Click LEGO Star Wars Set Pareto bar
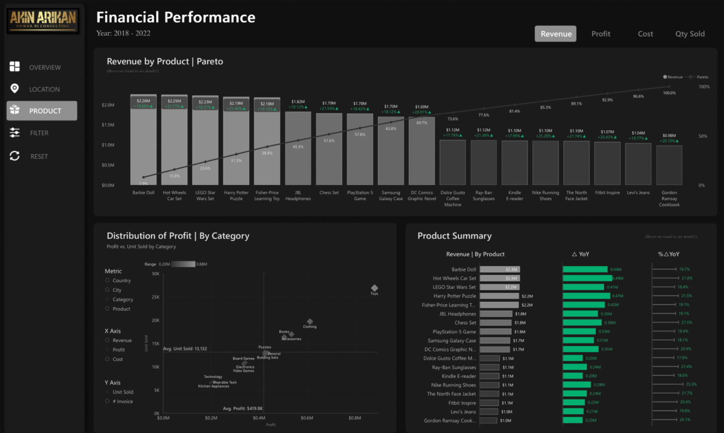 (205, 140)
